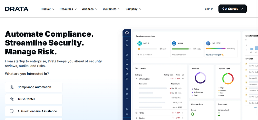This screenshot has width=258, height=120.
Task: Click the 'Active' policies legend entry
Action: [x=196, y=89]
